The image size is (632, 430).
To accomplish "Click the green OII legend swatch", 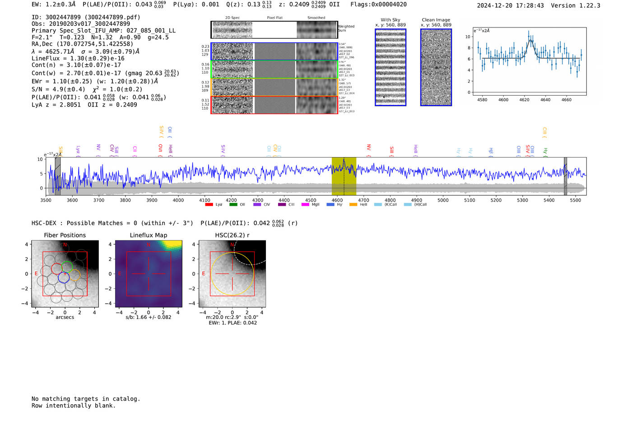I will tap(233, 204).
